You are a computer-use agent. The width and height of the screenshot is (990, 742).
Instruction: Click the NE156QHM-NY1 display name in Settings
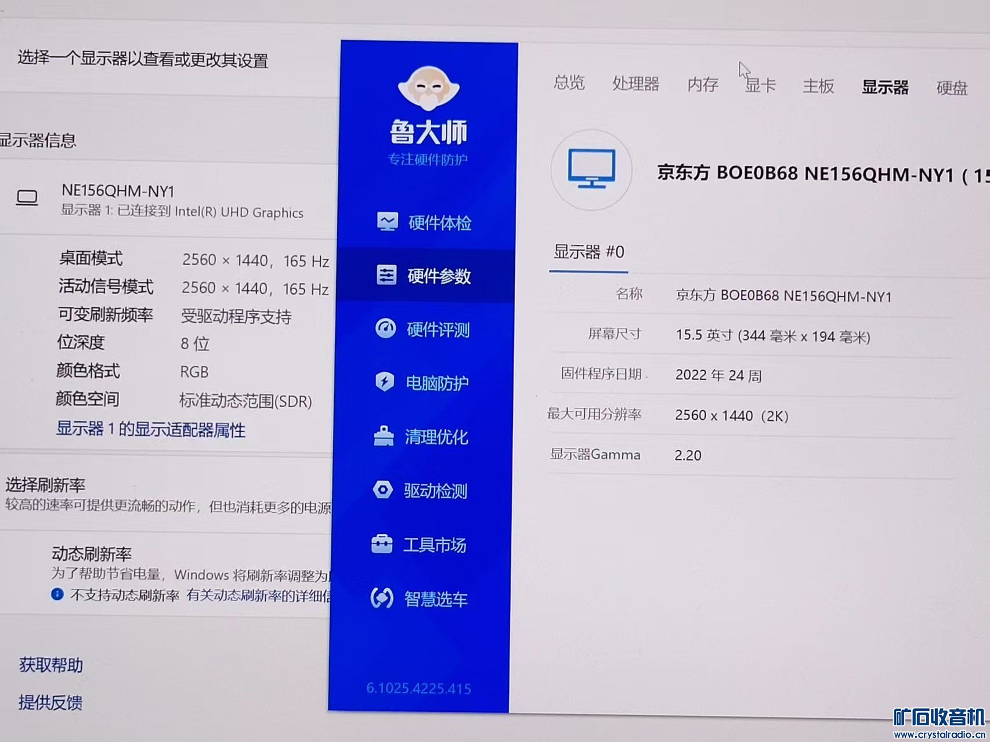(118, 191)
